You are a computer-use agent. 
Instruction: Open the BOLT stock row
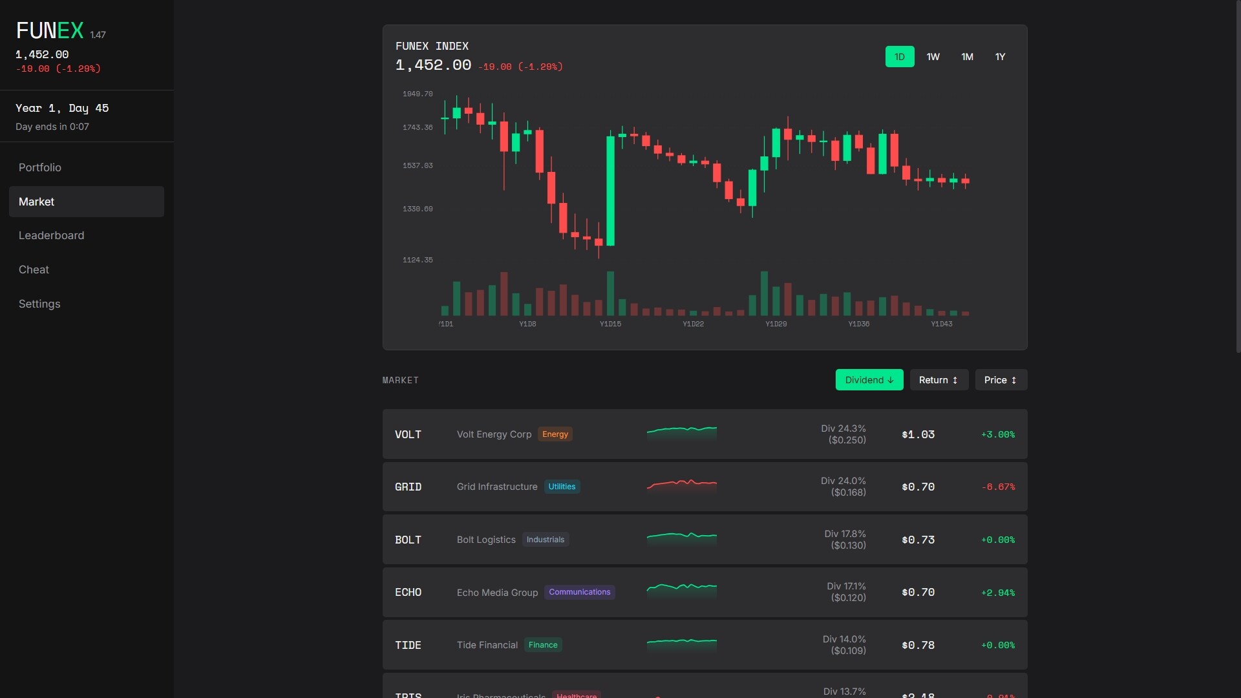pyautogui.click(x=705, y=540)
